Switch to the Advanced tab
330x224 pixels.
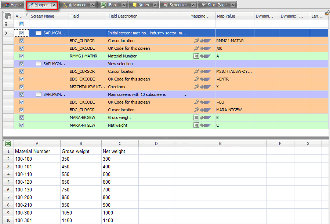[77, 5]
